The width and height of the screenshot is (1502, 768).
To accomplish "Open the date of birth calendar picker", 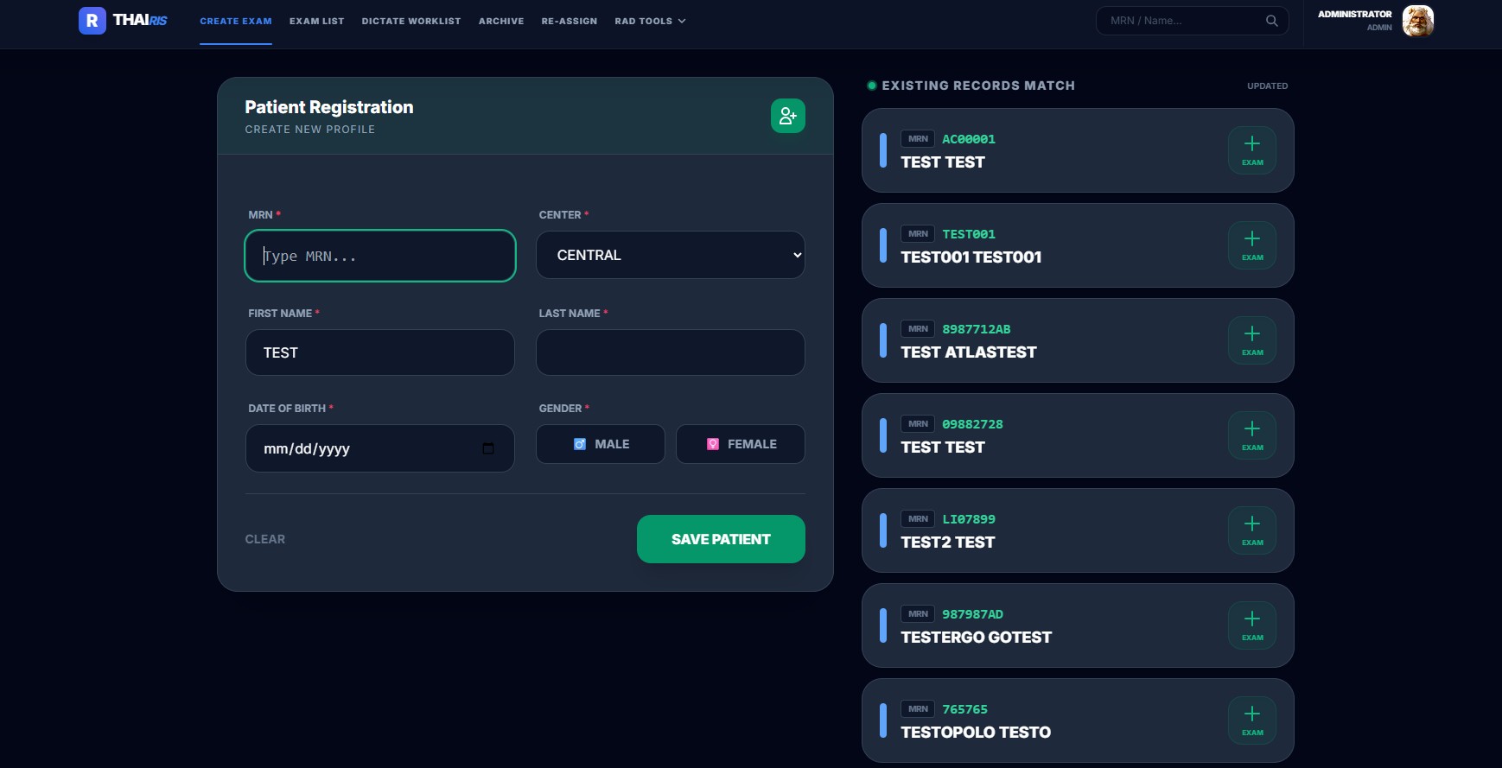I will tap(488, 448).
